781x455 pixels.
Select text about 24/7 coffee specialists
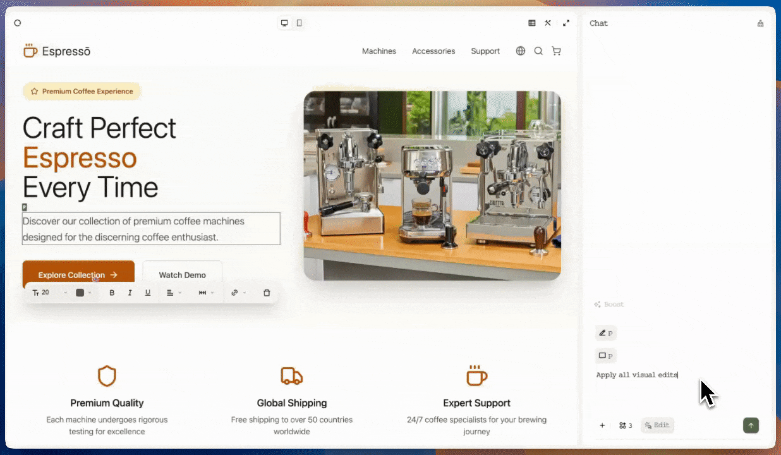(476, 425)
